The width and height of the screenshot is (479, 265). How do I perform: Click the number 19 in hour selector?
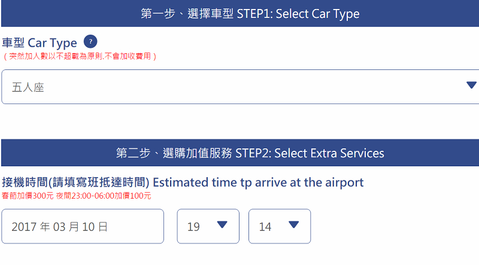click(x=193, y=227)
